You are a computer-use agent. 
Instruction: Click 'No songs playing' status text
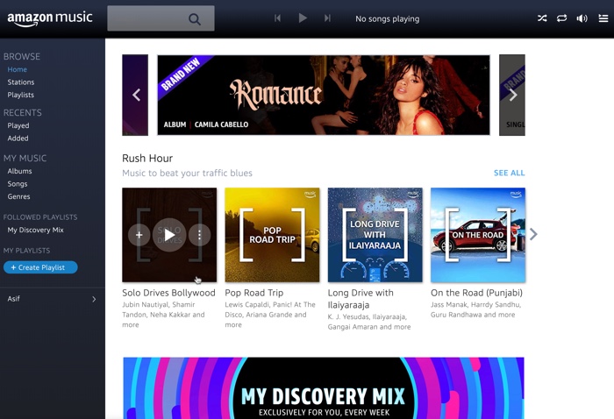(x=388, y=18)
